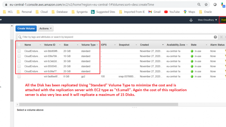Tick the select-all checkbox in table header
Screen dimensions: 226x127
coord(19,45)
